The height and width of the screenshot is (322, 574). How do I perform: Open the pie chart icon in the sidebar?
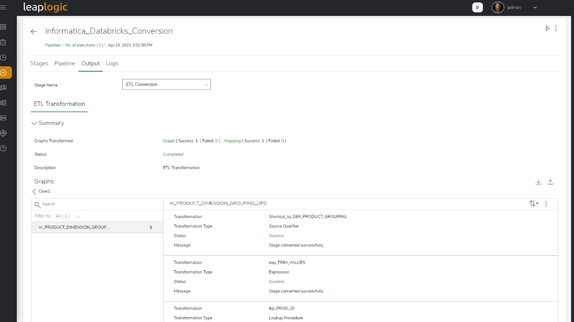pos(3,57)
